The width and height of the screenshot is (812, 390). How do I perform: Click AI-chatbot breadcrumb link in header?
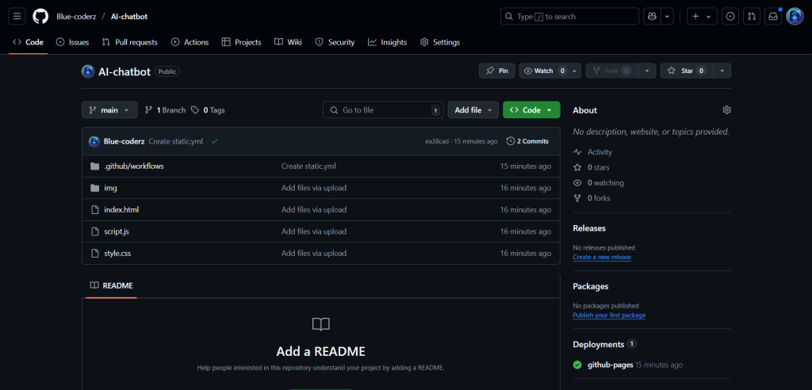coord(129,17)
